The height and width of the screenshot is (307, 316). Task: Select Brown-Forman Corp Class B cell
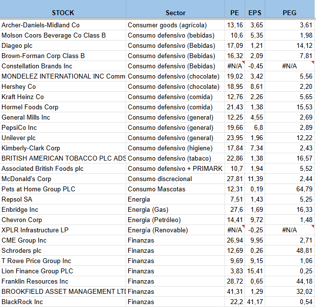63,56
